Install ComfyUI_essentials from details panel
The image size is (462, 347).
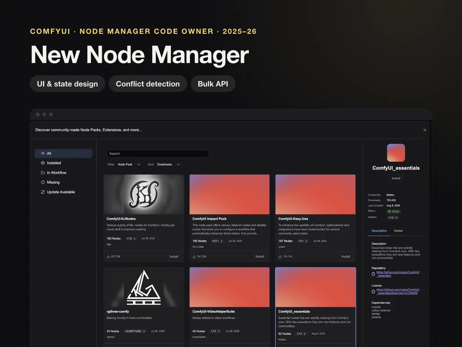[x=396, y=178]
